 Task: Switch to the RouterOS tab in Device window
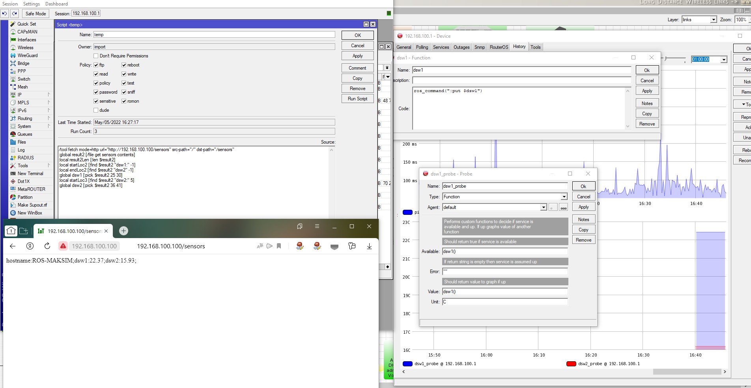pyautogui.click(x=499, y=47)
